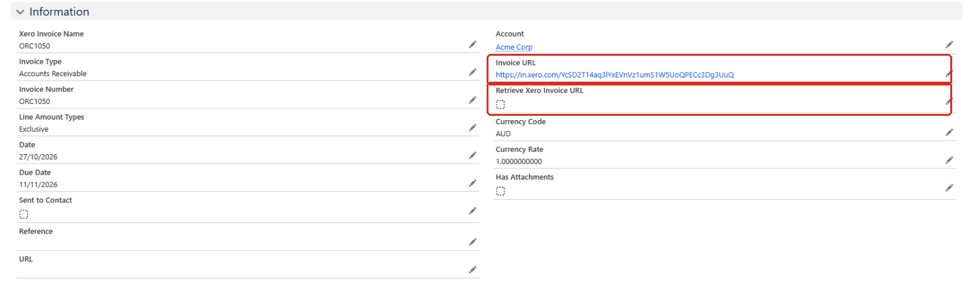Edit the Xero Invoice Name field pencil
The width and height of the screenshot is (972, 283).
coord(472,45)
